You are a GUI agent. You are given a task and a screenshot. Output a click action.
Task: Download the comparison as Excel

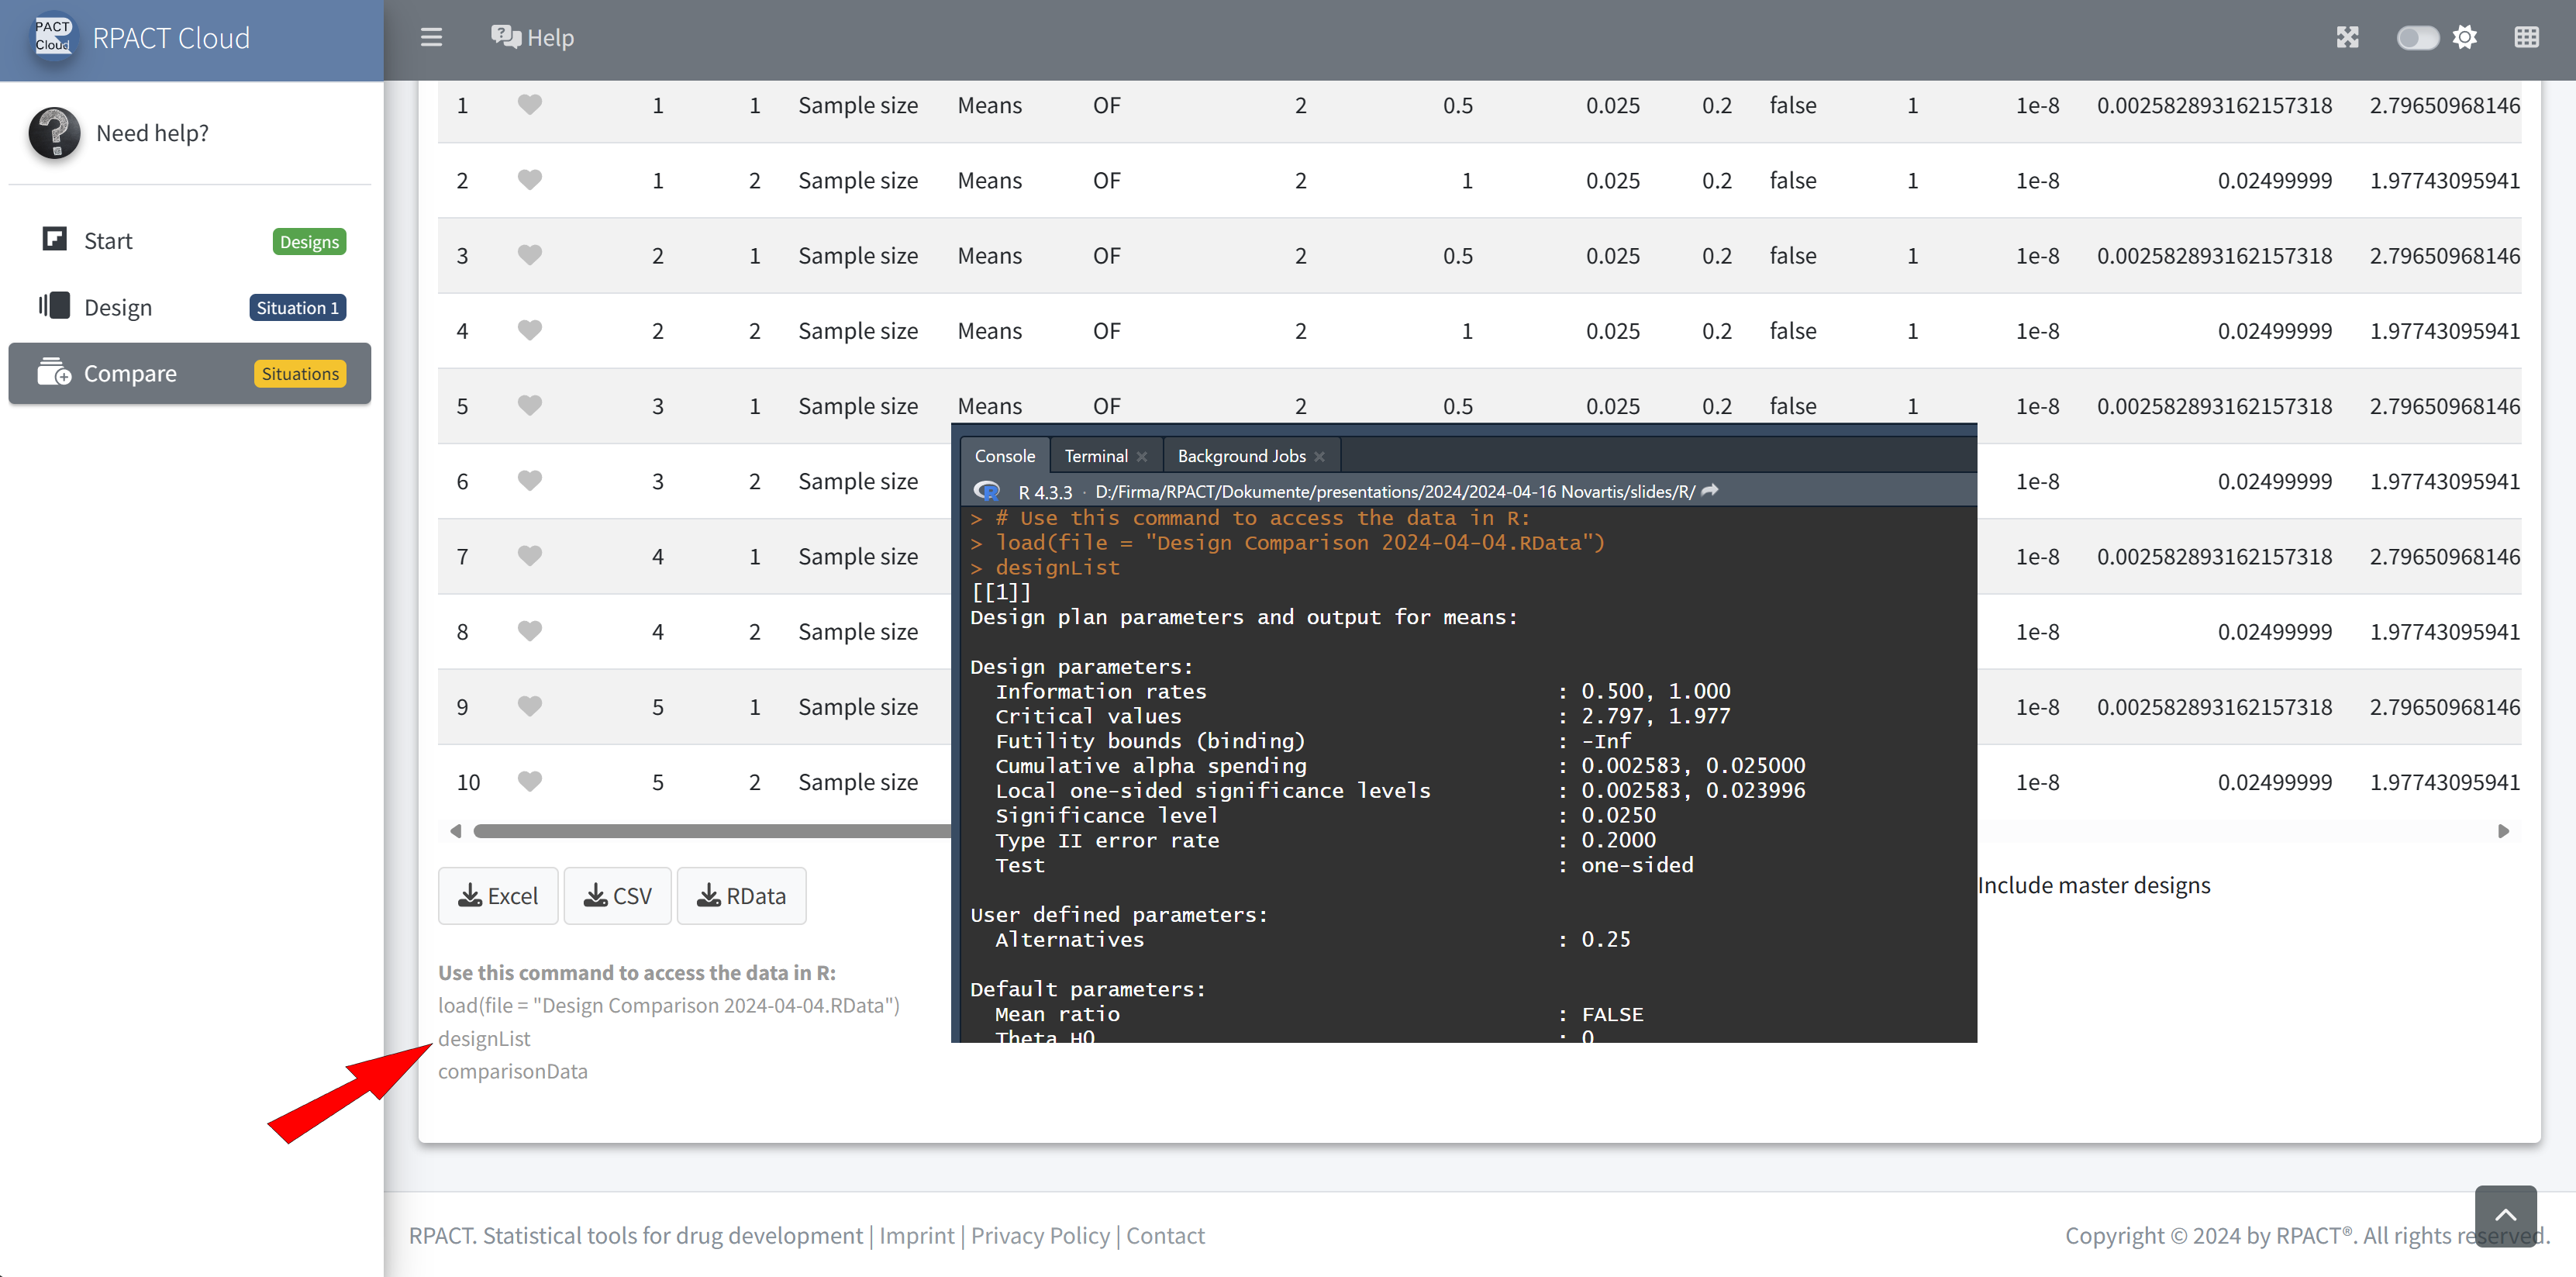(498, 896)
